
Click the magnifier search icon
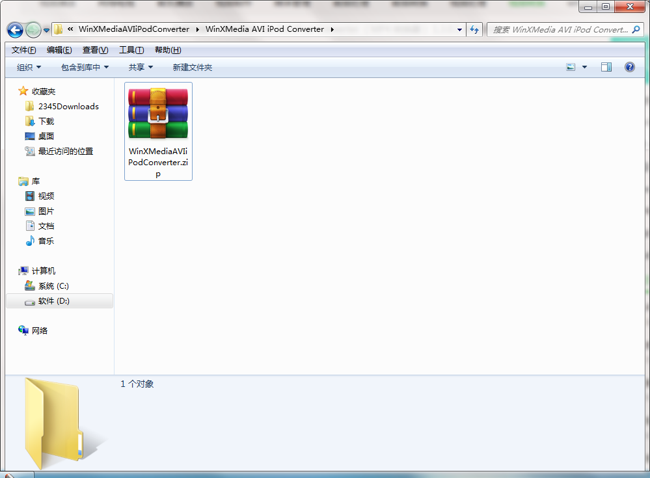pos(636,29)
